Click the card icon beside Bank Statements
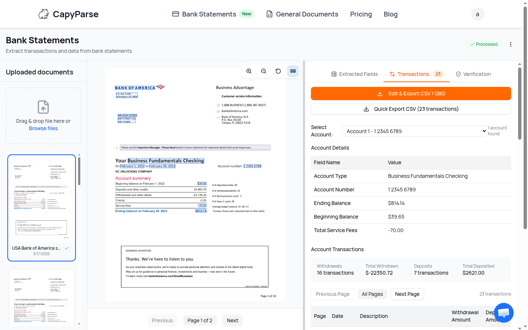Screen dimensions: 528x330 pos(175,14)
